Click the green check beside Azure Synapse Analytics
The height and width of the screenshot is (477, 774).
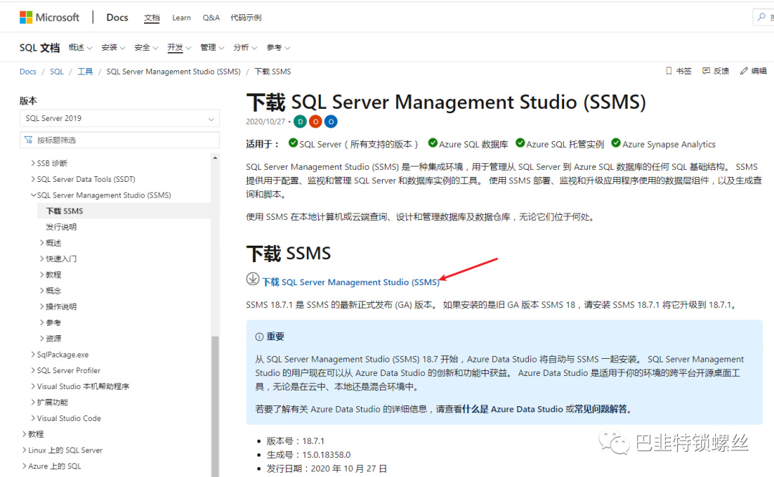coord(616,143)
